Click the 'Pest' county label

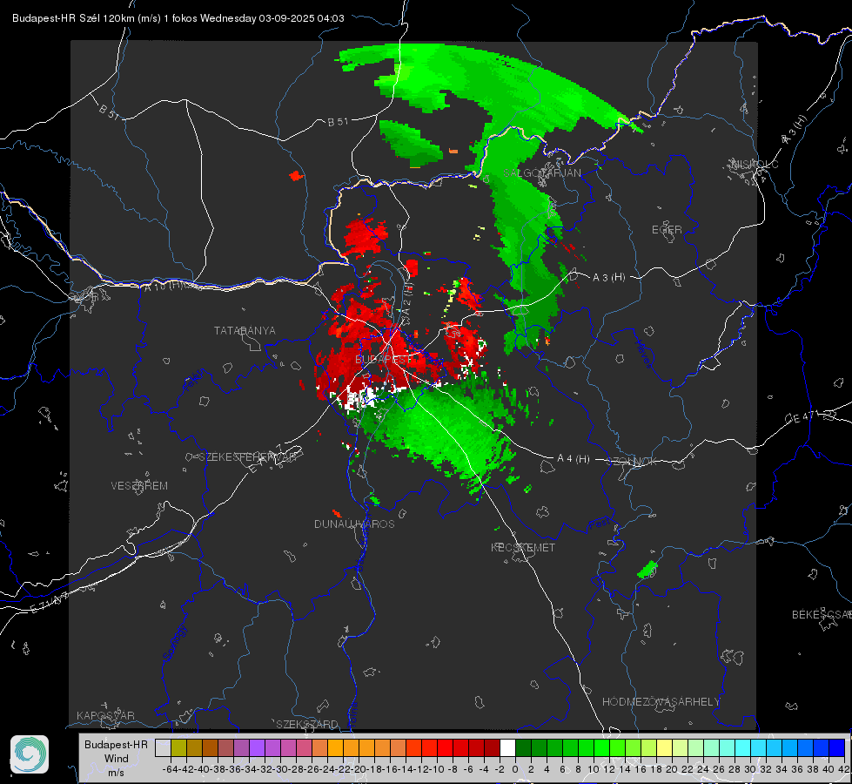(600, 524)
